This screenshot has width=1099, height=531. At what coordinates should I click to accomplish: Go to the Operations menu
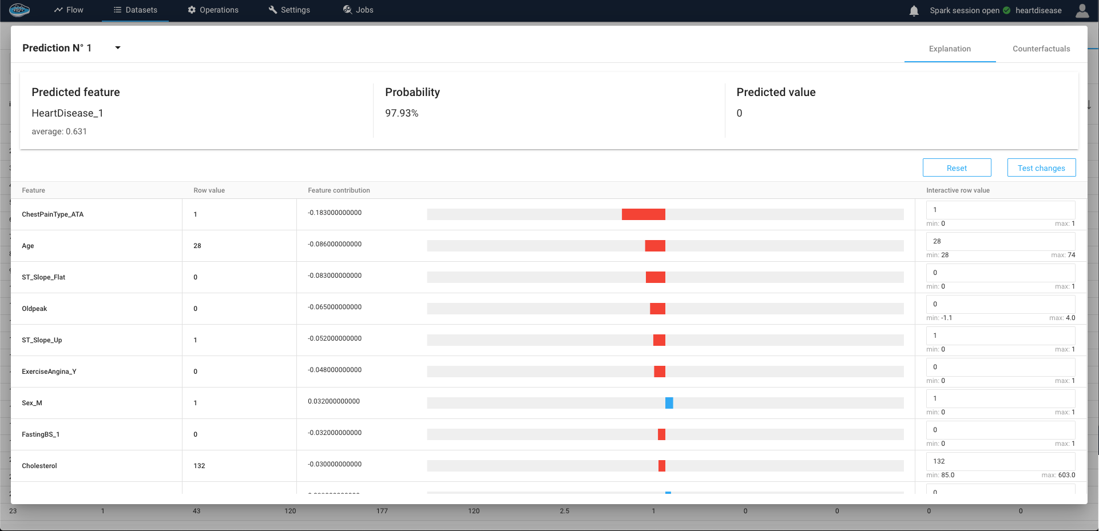[213, 10]
